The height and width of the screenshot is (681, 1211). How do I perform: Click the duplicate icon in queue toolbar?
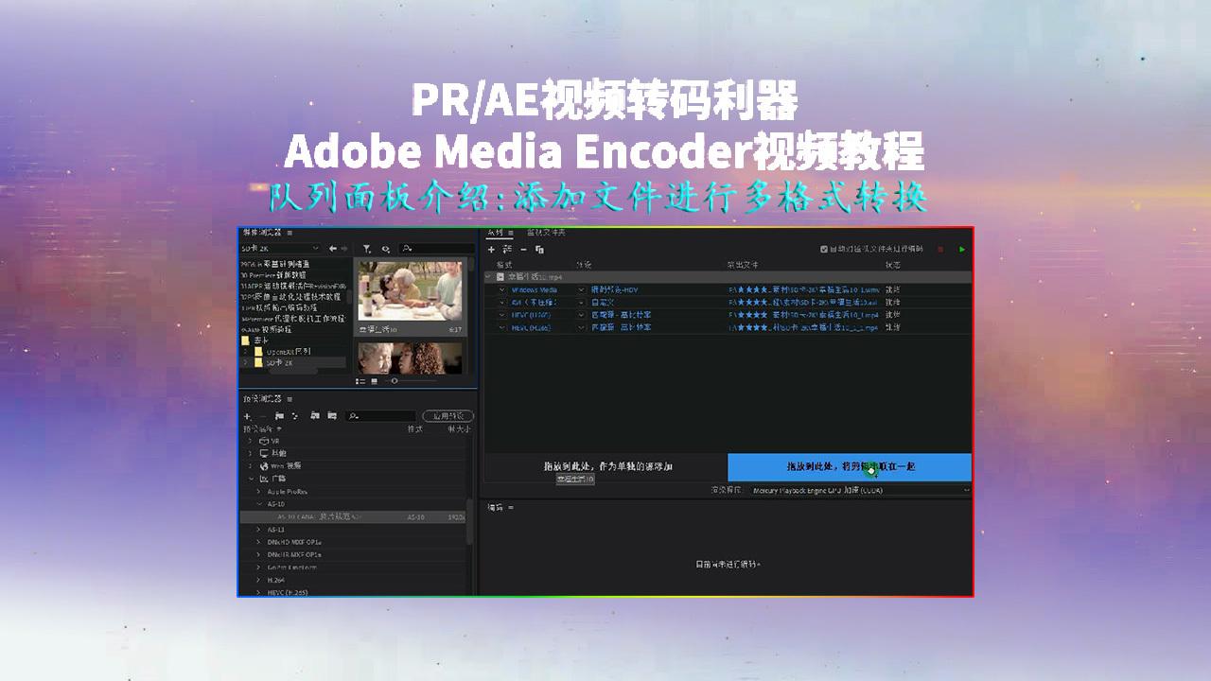pos(539,250)
